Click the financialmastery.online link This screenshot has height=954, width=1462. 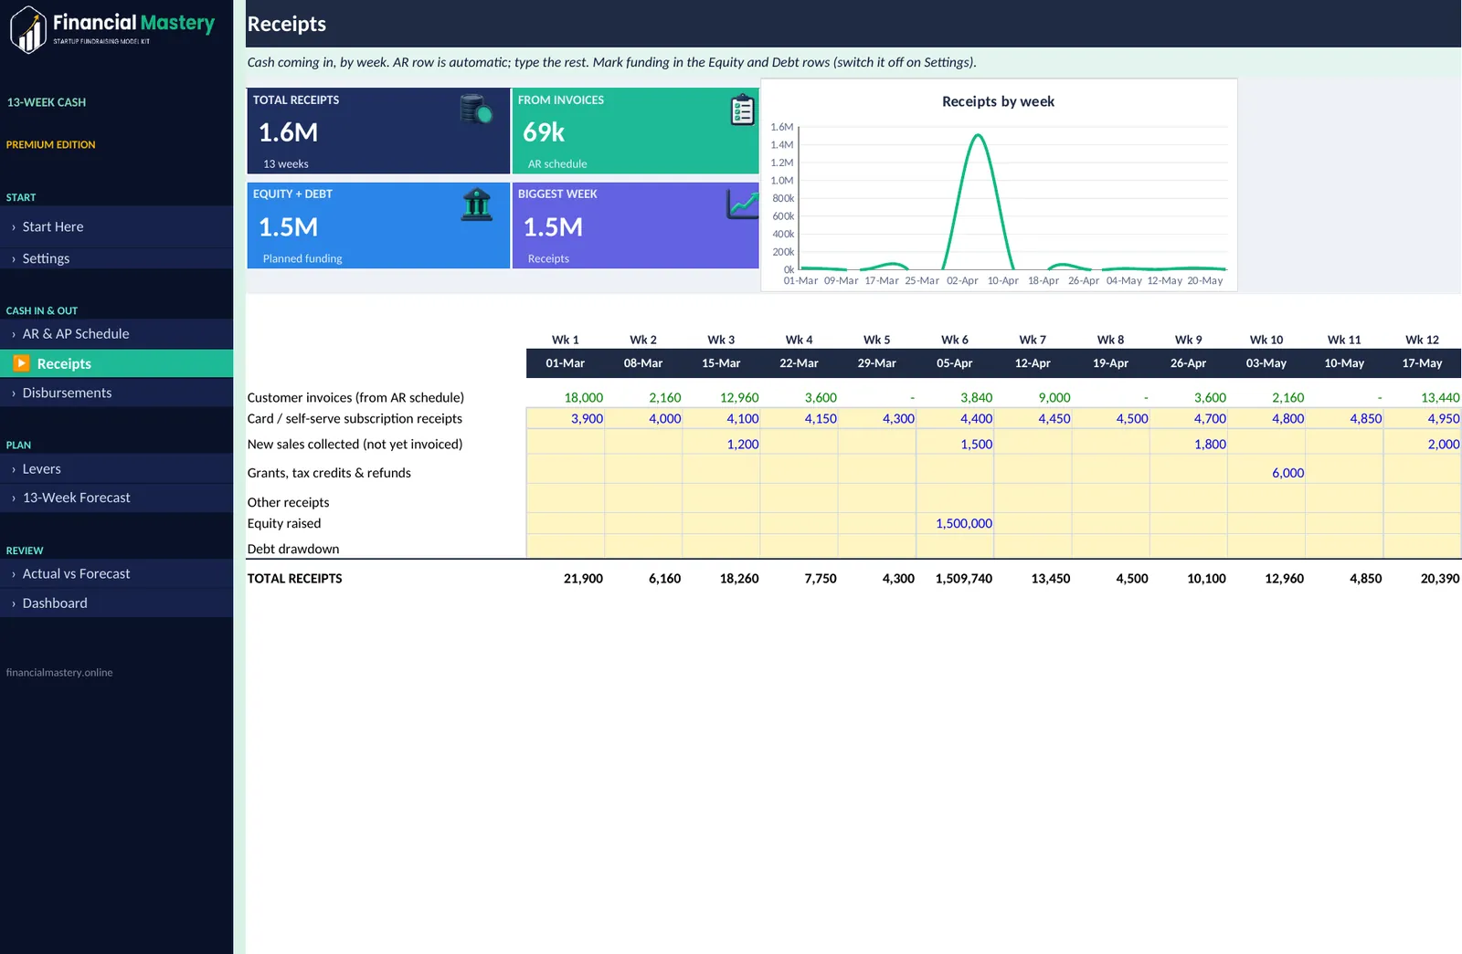pyautogui.click(x=59, y=673)
